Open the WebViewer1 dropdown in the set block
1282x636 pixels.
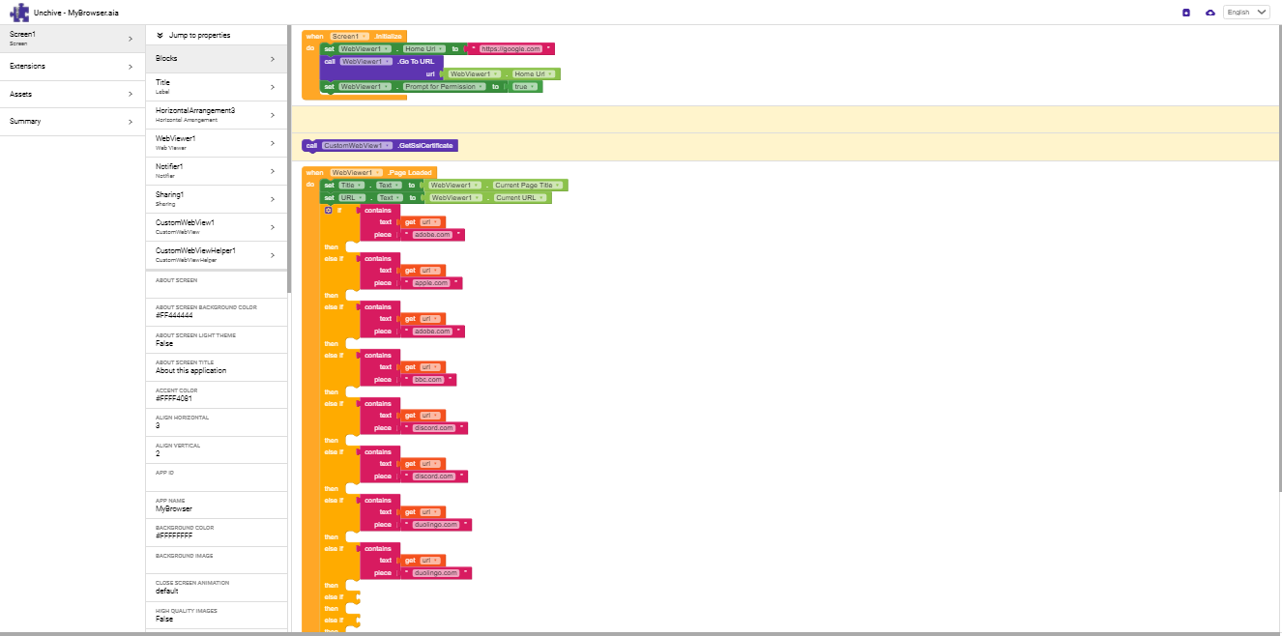pos(387,49)
